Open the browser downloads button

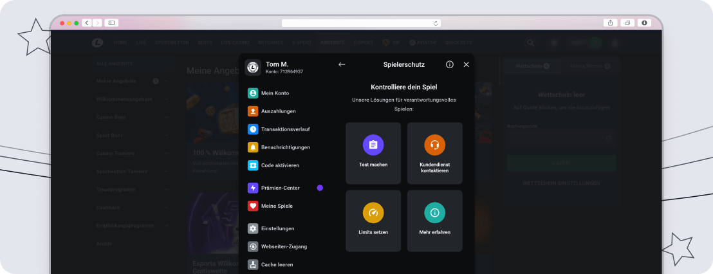pyautogui.click(x=644, y=23)
